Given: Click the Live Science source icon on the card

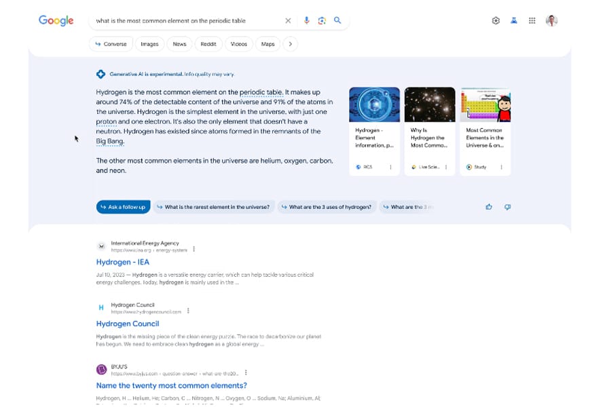Looking at the screenshot, I should [414, 167].
